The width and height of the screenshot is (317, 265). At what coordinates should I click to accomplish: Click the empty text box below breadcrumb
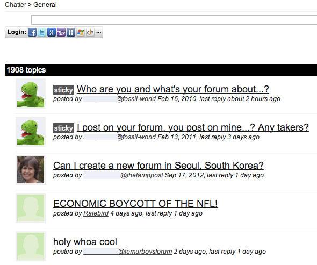(174, 20)
